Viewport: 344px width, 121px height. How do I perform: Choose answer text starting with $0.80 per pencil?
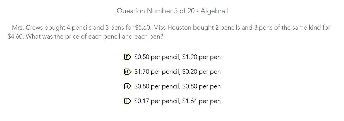178,86
